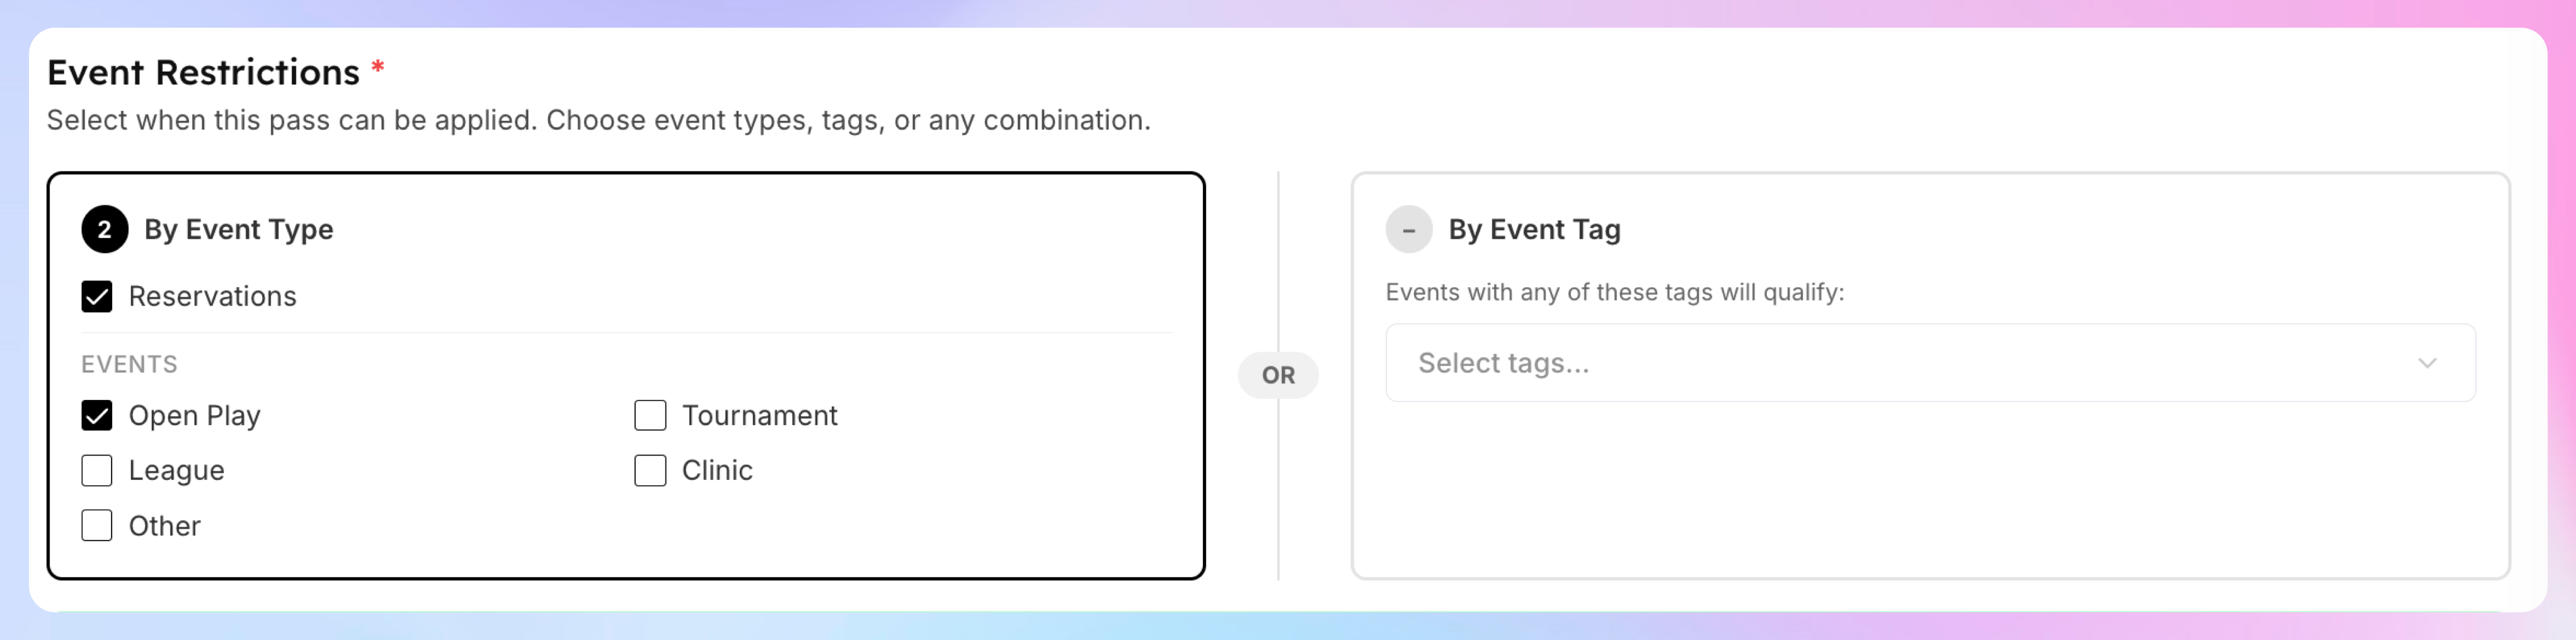The image size is (2576, 640).
Task: Click the red required asterisk
Action: (378, 67)
